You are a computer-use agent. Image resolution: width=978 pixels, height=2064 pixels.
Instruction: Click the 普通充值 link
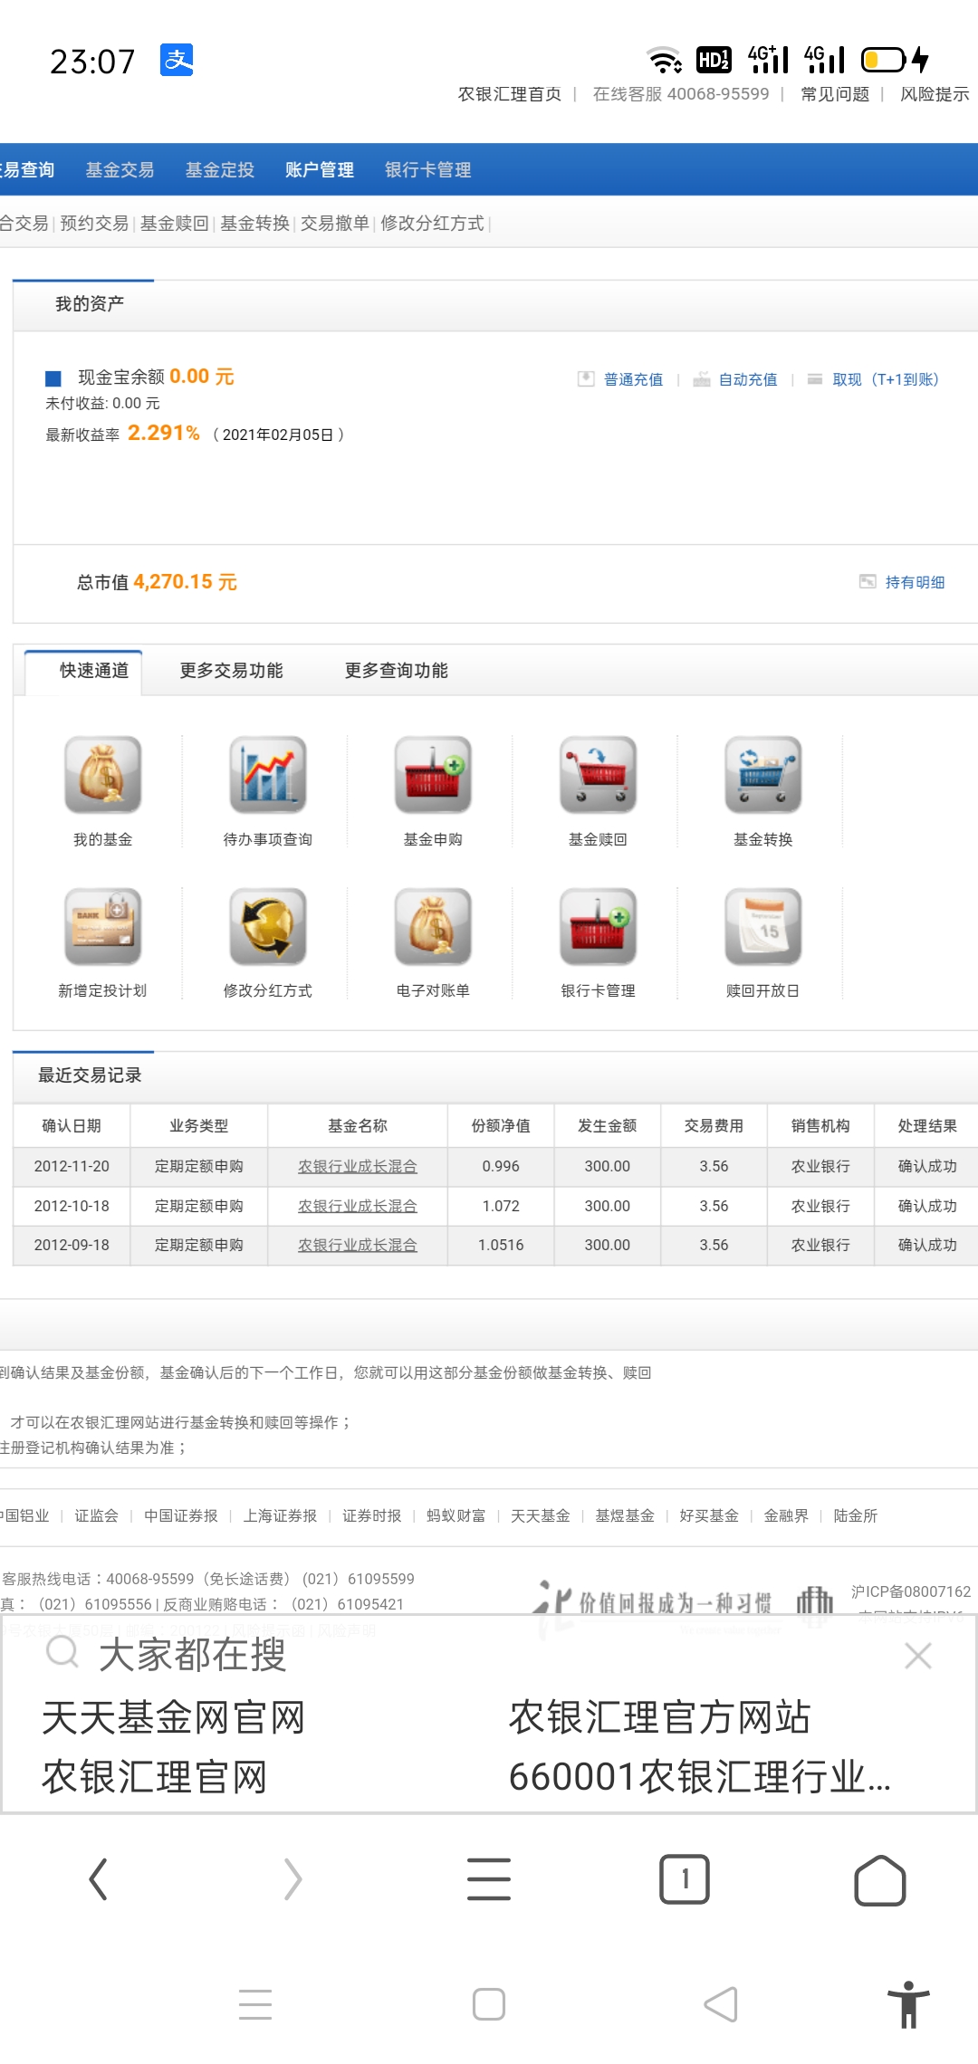point(633,379)
